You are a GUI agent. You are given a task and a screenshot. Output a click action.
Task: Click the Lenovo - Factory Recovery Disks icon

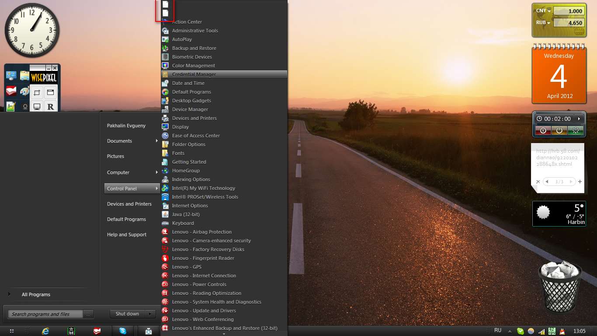165,249
